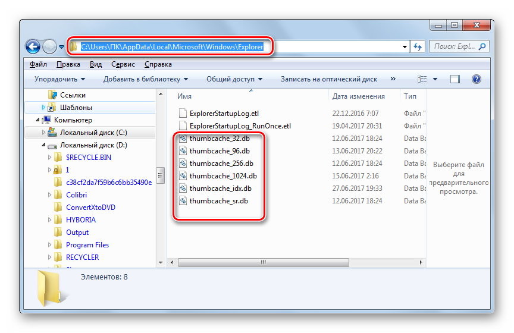Click the Компьютер icon in tree

[47, 120]
